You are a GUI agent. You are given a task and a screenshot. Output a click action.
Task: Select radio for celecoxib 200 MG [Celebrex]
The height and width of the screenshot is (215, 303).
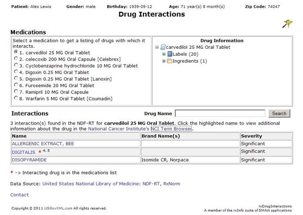(x=16, y=58)
